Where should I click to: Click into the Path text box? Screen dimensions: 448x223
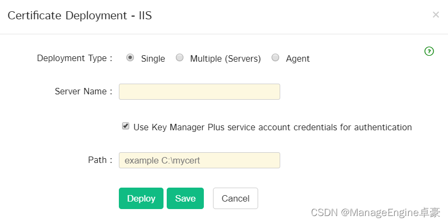pyautogui.click(x=200, y=160)
